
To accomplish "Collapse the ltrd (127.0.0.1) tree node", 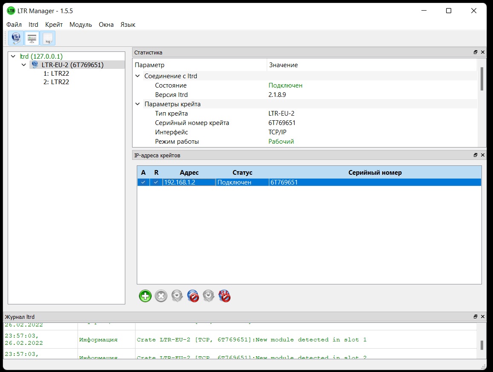I will click(x=13, y=57).
